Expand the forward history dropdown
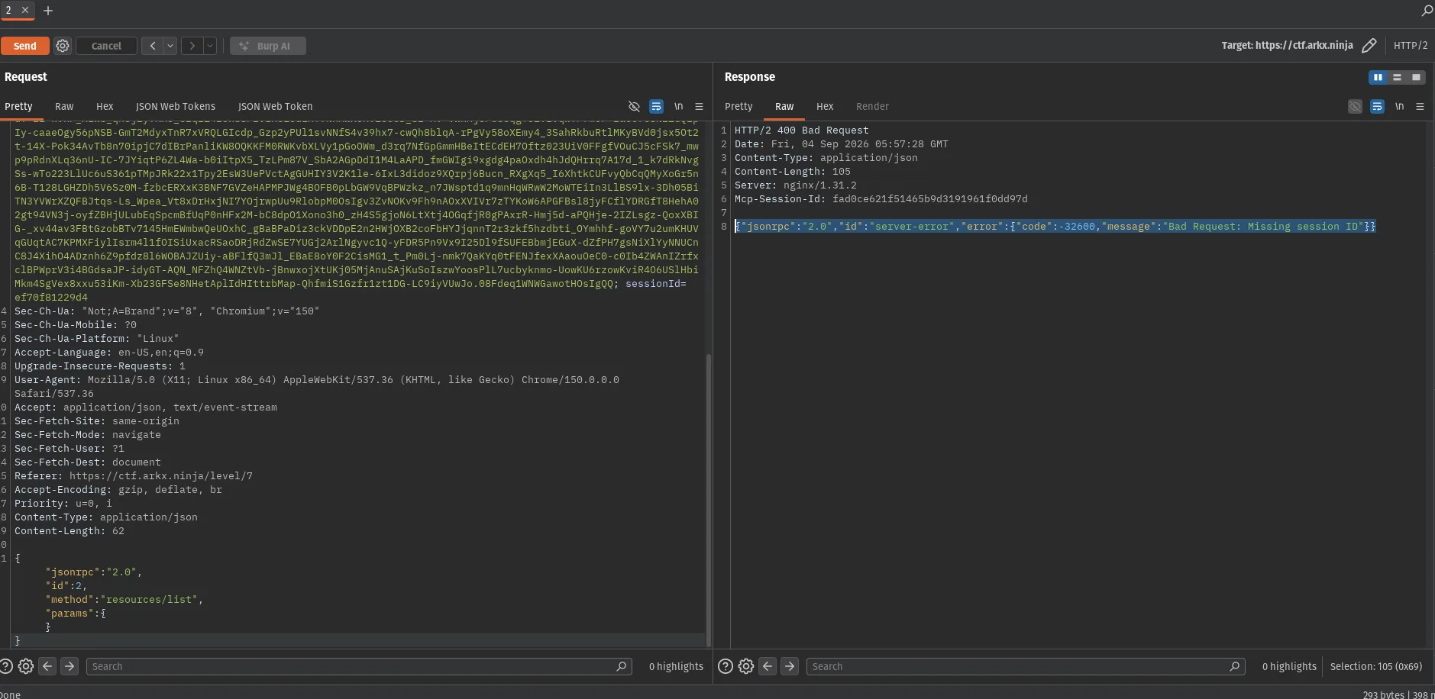Viewport: 1435px width, 699px height. tap(210, 46)
